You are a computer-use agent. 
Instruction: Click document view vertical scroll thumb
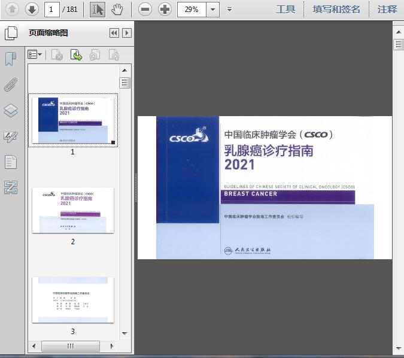point(399,44)
